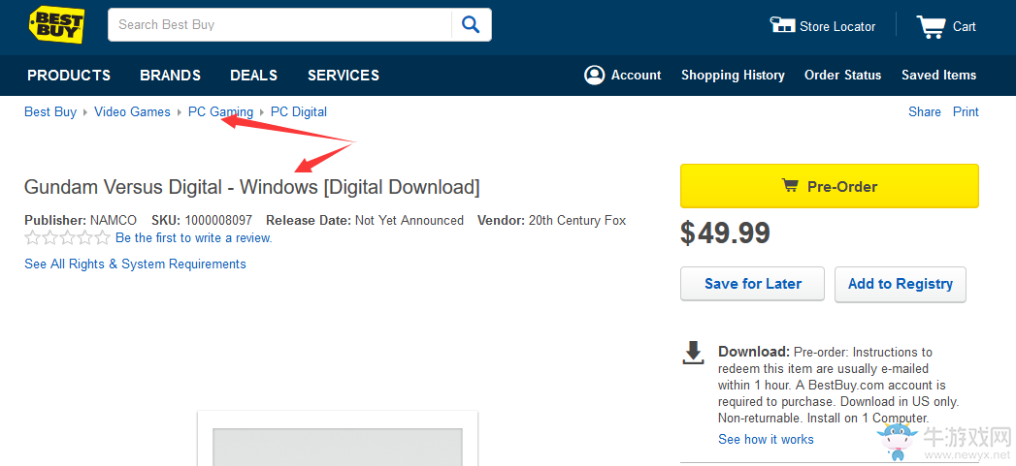Click the product title Gundam Versus Digital
This screenshot has height=466, width=1016.
coord(252,187)
